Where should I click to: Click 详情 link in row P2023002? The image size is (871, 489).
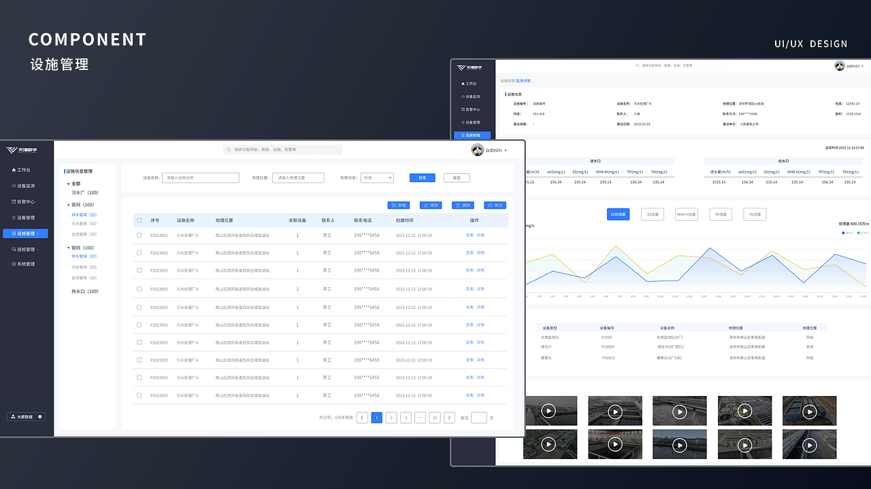click(x=480, y=253)
